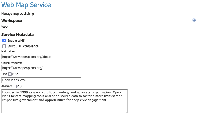The height and width of the screenshot is (114, 204).
Task: Click the Workspace section heading
Action: coord(12,21)
